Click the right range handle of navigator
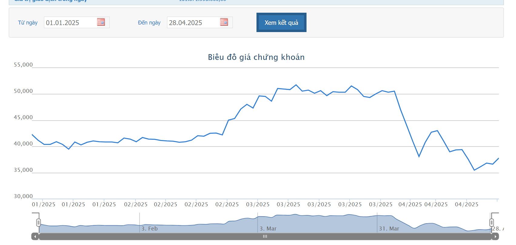 coord(491,223)
